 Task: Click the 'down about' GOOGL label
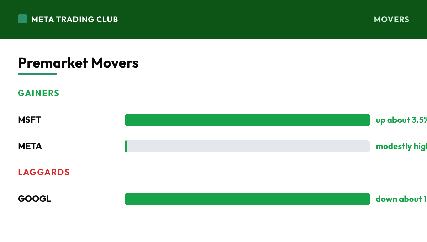[x=401, y=199]
